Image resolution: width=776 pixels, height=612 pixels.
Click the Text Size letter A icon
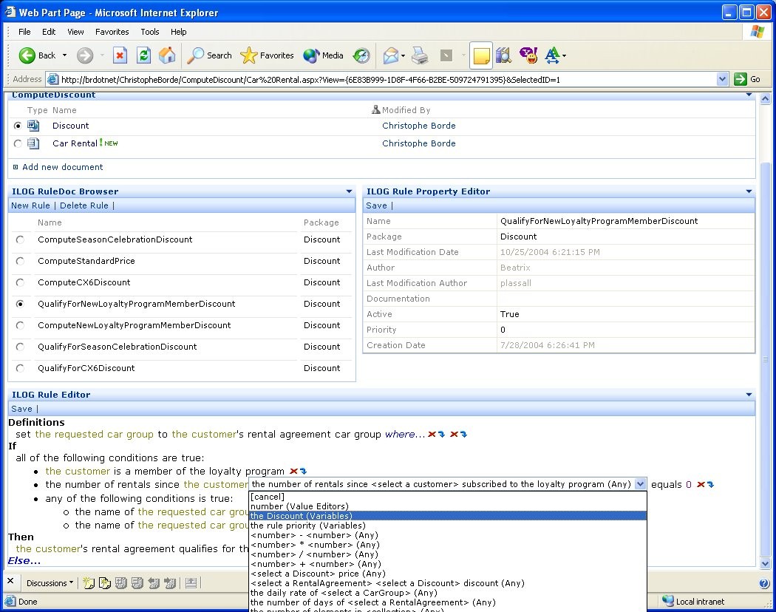tap(552, 55)
